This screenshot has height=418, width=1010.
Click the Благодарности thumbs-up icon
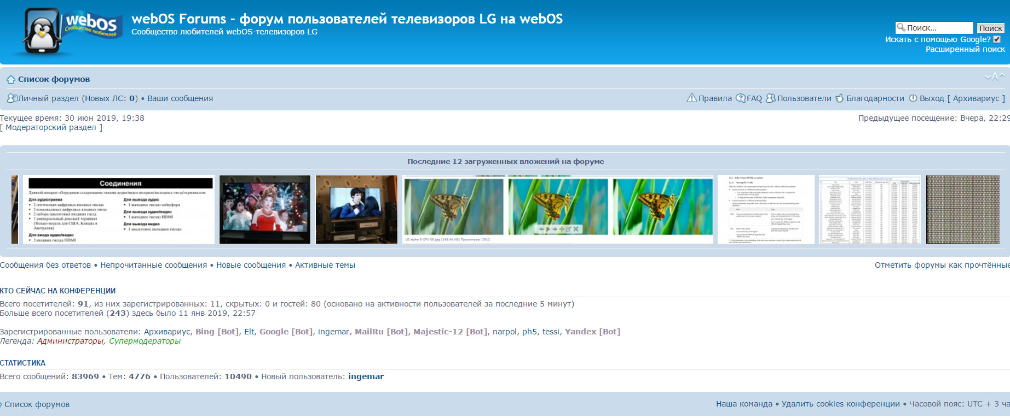click(x=839, y=98)
